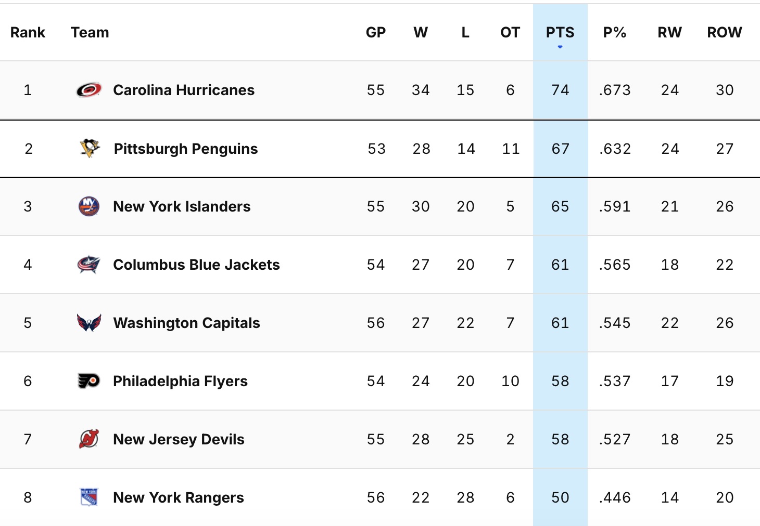Sort by the RW column header
This screenshot has width=760, height=526.
point(669,32)
